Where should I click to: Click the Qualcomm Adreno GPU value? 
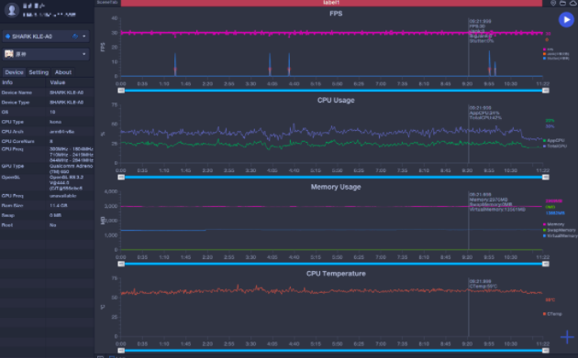click(x=72, y=168)
